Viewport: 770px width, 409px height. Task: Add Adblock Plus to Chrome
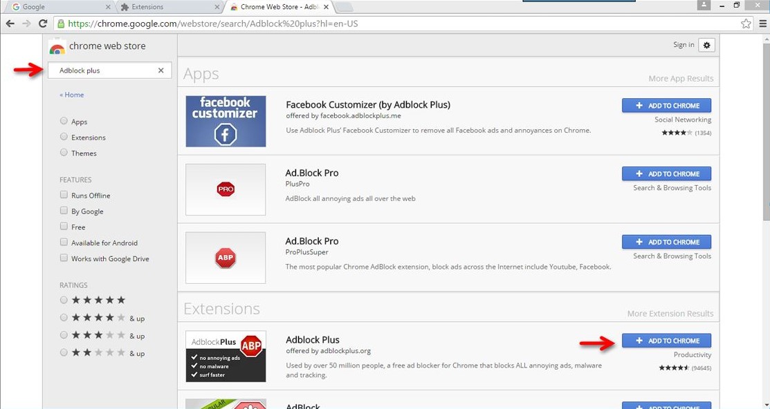666,341
